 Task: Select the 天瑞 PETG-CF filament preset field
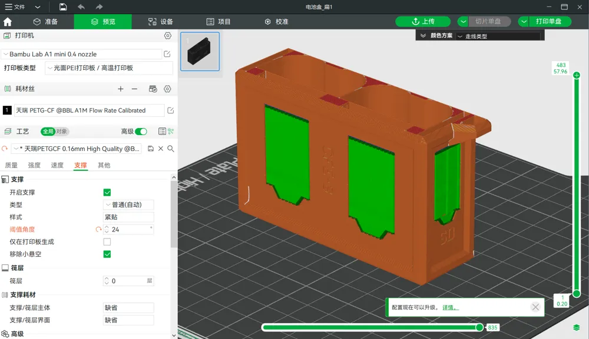tap(89, 110)
